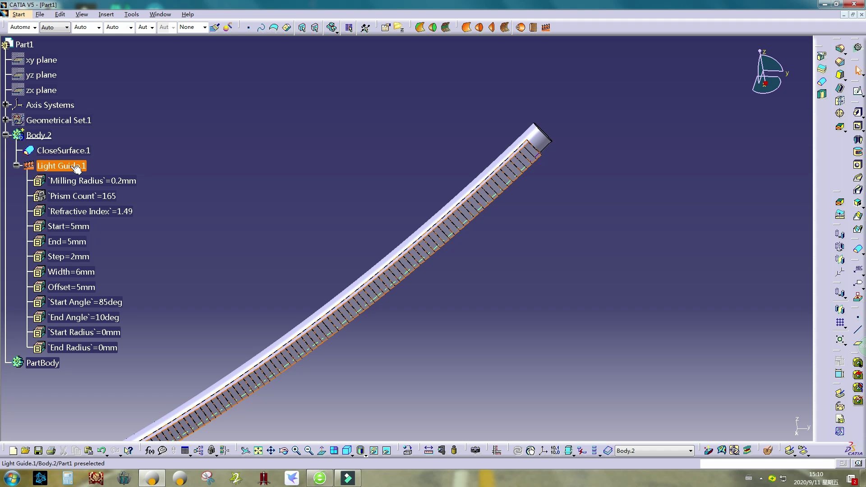Click the Fit All In icon
The image size is (866, 487).
pyautogui.click(x=258, y=450)
